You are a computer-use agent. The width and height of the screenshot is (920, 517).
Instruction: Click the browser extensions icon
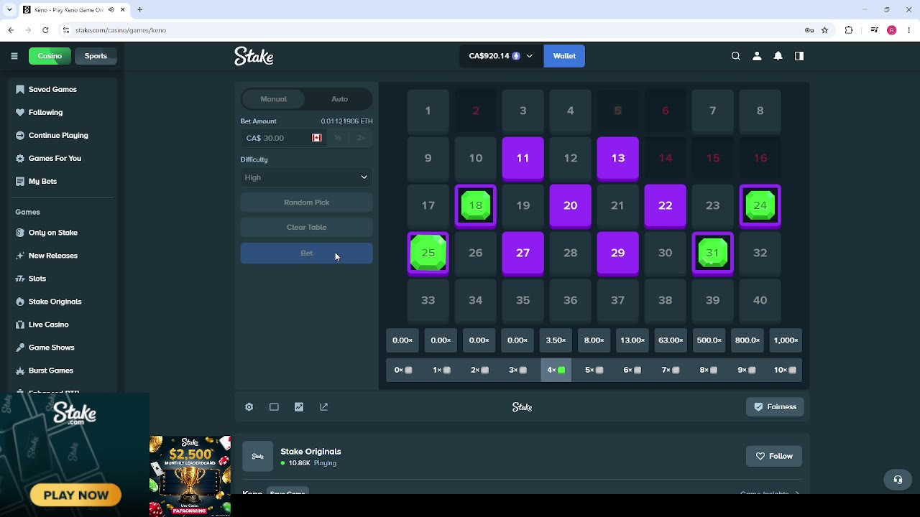pyautogui.click(x=849, y=30)
